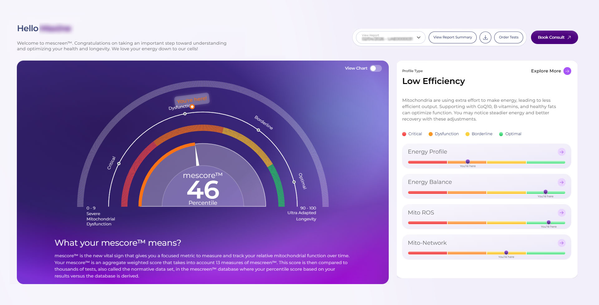599x305 pixels.
Task: Click the Explore More arrow icon
Action: click(x=567, y=71)
